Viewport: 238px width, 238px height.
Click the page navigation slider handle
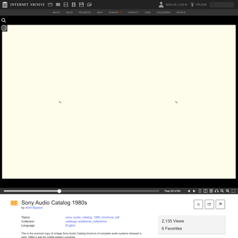[59, 191]
